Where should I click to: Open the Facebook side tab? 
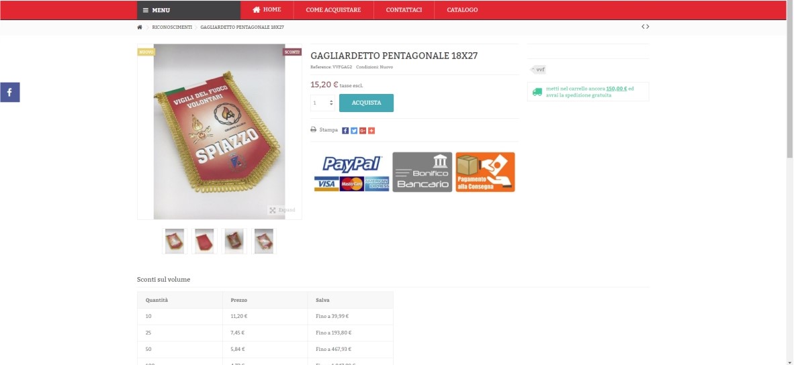[x=9, y=93]
